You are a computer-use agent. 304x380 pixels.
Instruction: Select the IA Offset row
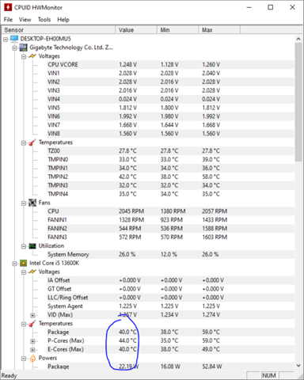(170, 280)
